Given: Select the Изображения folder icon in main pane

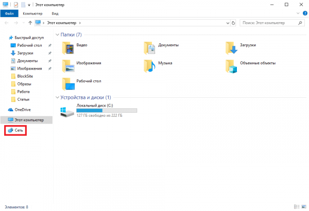Looking at the screenshot, I should [68, 66].
